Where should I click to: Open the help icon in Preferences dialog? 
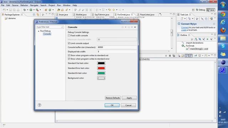[x=40, y=105]
